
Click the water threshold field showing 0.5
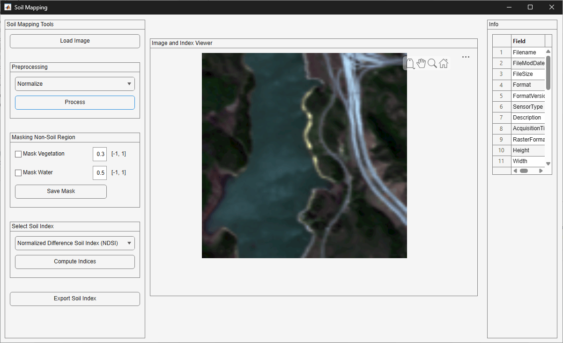pos(100,173)
